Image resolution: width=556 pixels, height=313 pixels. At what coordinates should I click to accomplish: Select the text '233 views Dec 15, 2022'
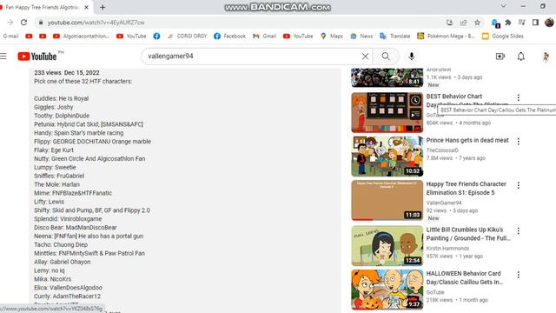click(67, 73)
